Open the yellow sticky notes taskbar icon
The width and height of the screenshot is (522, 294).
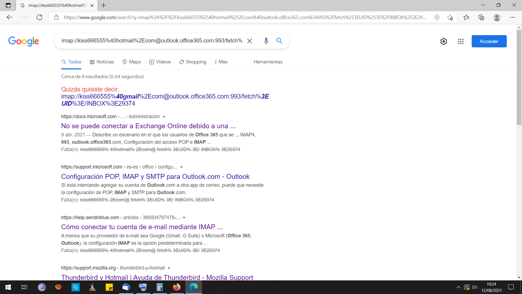(x=109, y=287)
